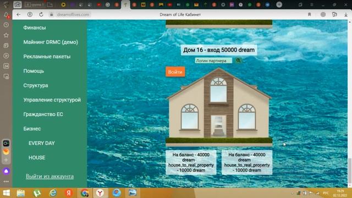Open Управление структурой menu item
This screenshot has height=198, width=352.
(x=52, y=100)
